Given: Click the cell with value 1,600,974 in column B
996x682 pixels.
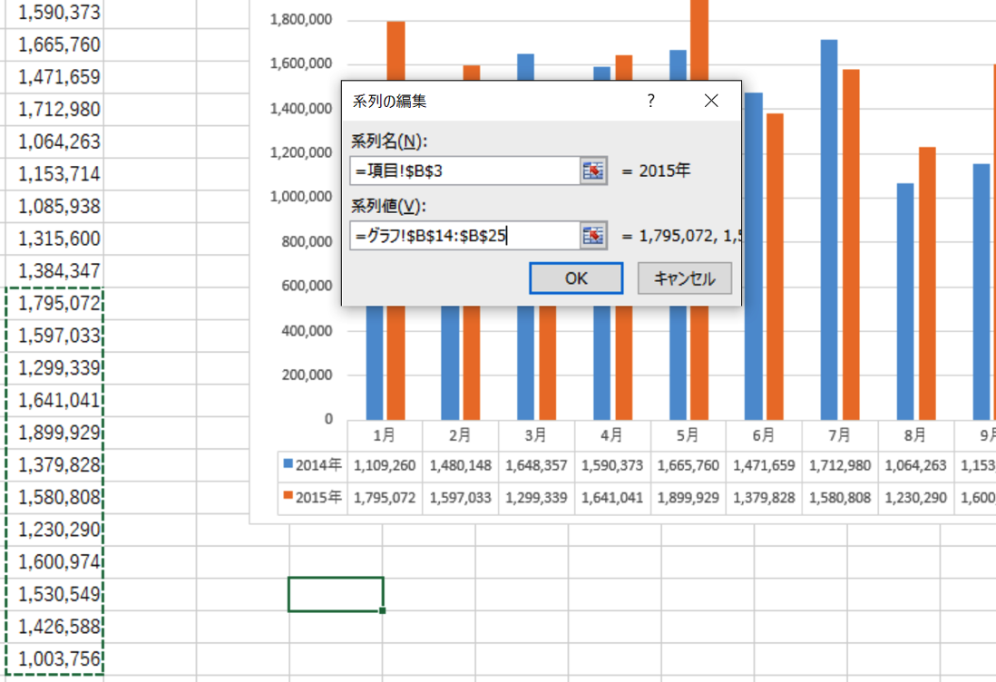Looking at the screenshot, I should point(54,561).
